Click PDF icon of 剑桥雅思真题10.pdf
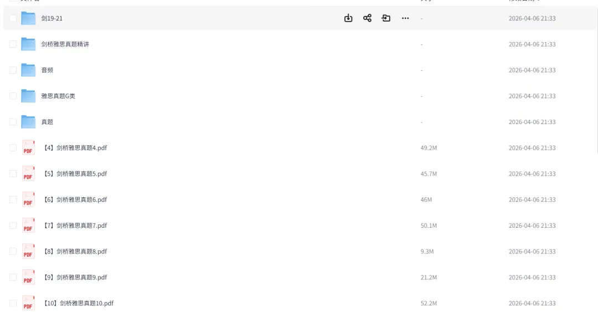 [x=28, y=303]
